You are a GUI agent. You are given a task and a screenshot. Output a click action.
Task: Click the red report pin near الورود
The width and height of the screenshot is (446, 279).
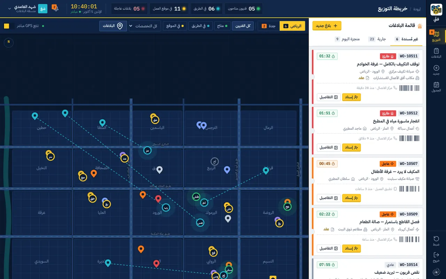[x=158, y=199]
